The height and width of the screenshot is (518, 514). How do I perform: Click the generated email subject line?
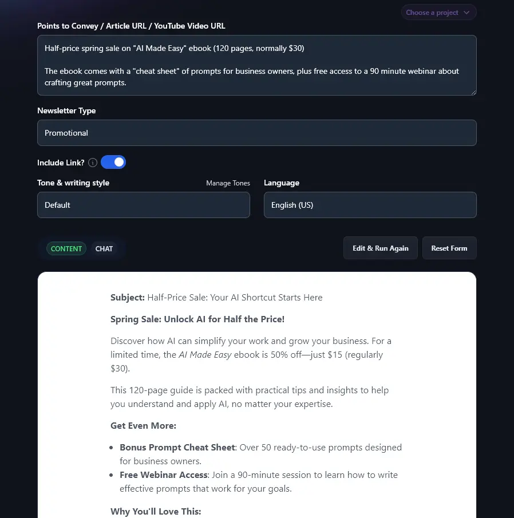tap(216, 297)
